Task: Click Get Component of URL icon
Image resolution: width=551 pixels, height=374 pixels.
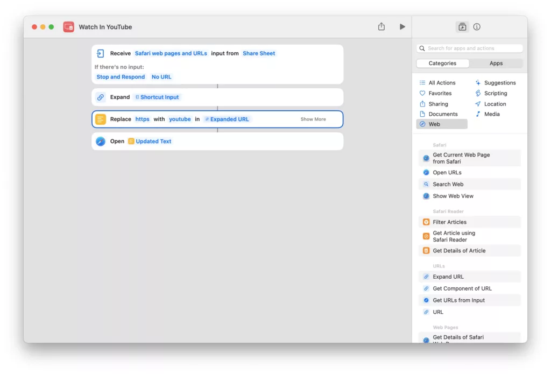Action: pos(426,288)
